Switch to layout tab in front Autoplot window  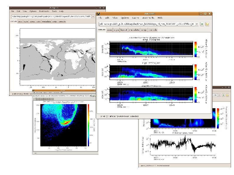[123, 30]
